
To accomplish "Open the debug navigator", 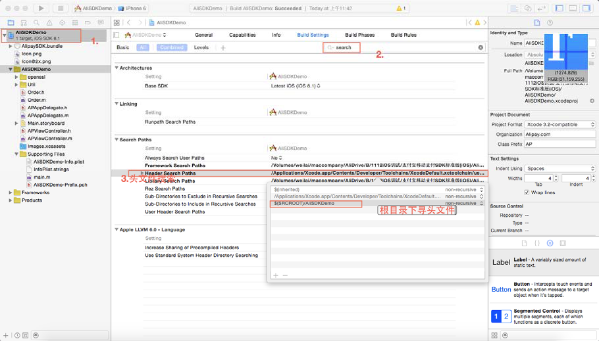I will [x=75, y=22].
